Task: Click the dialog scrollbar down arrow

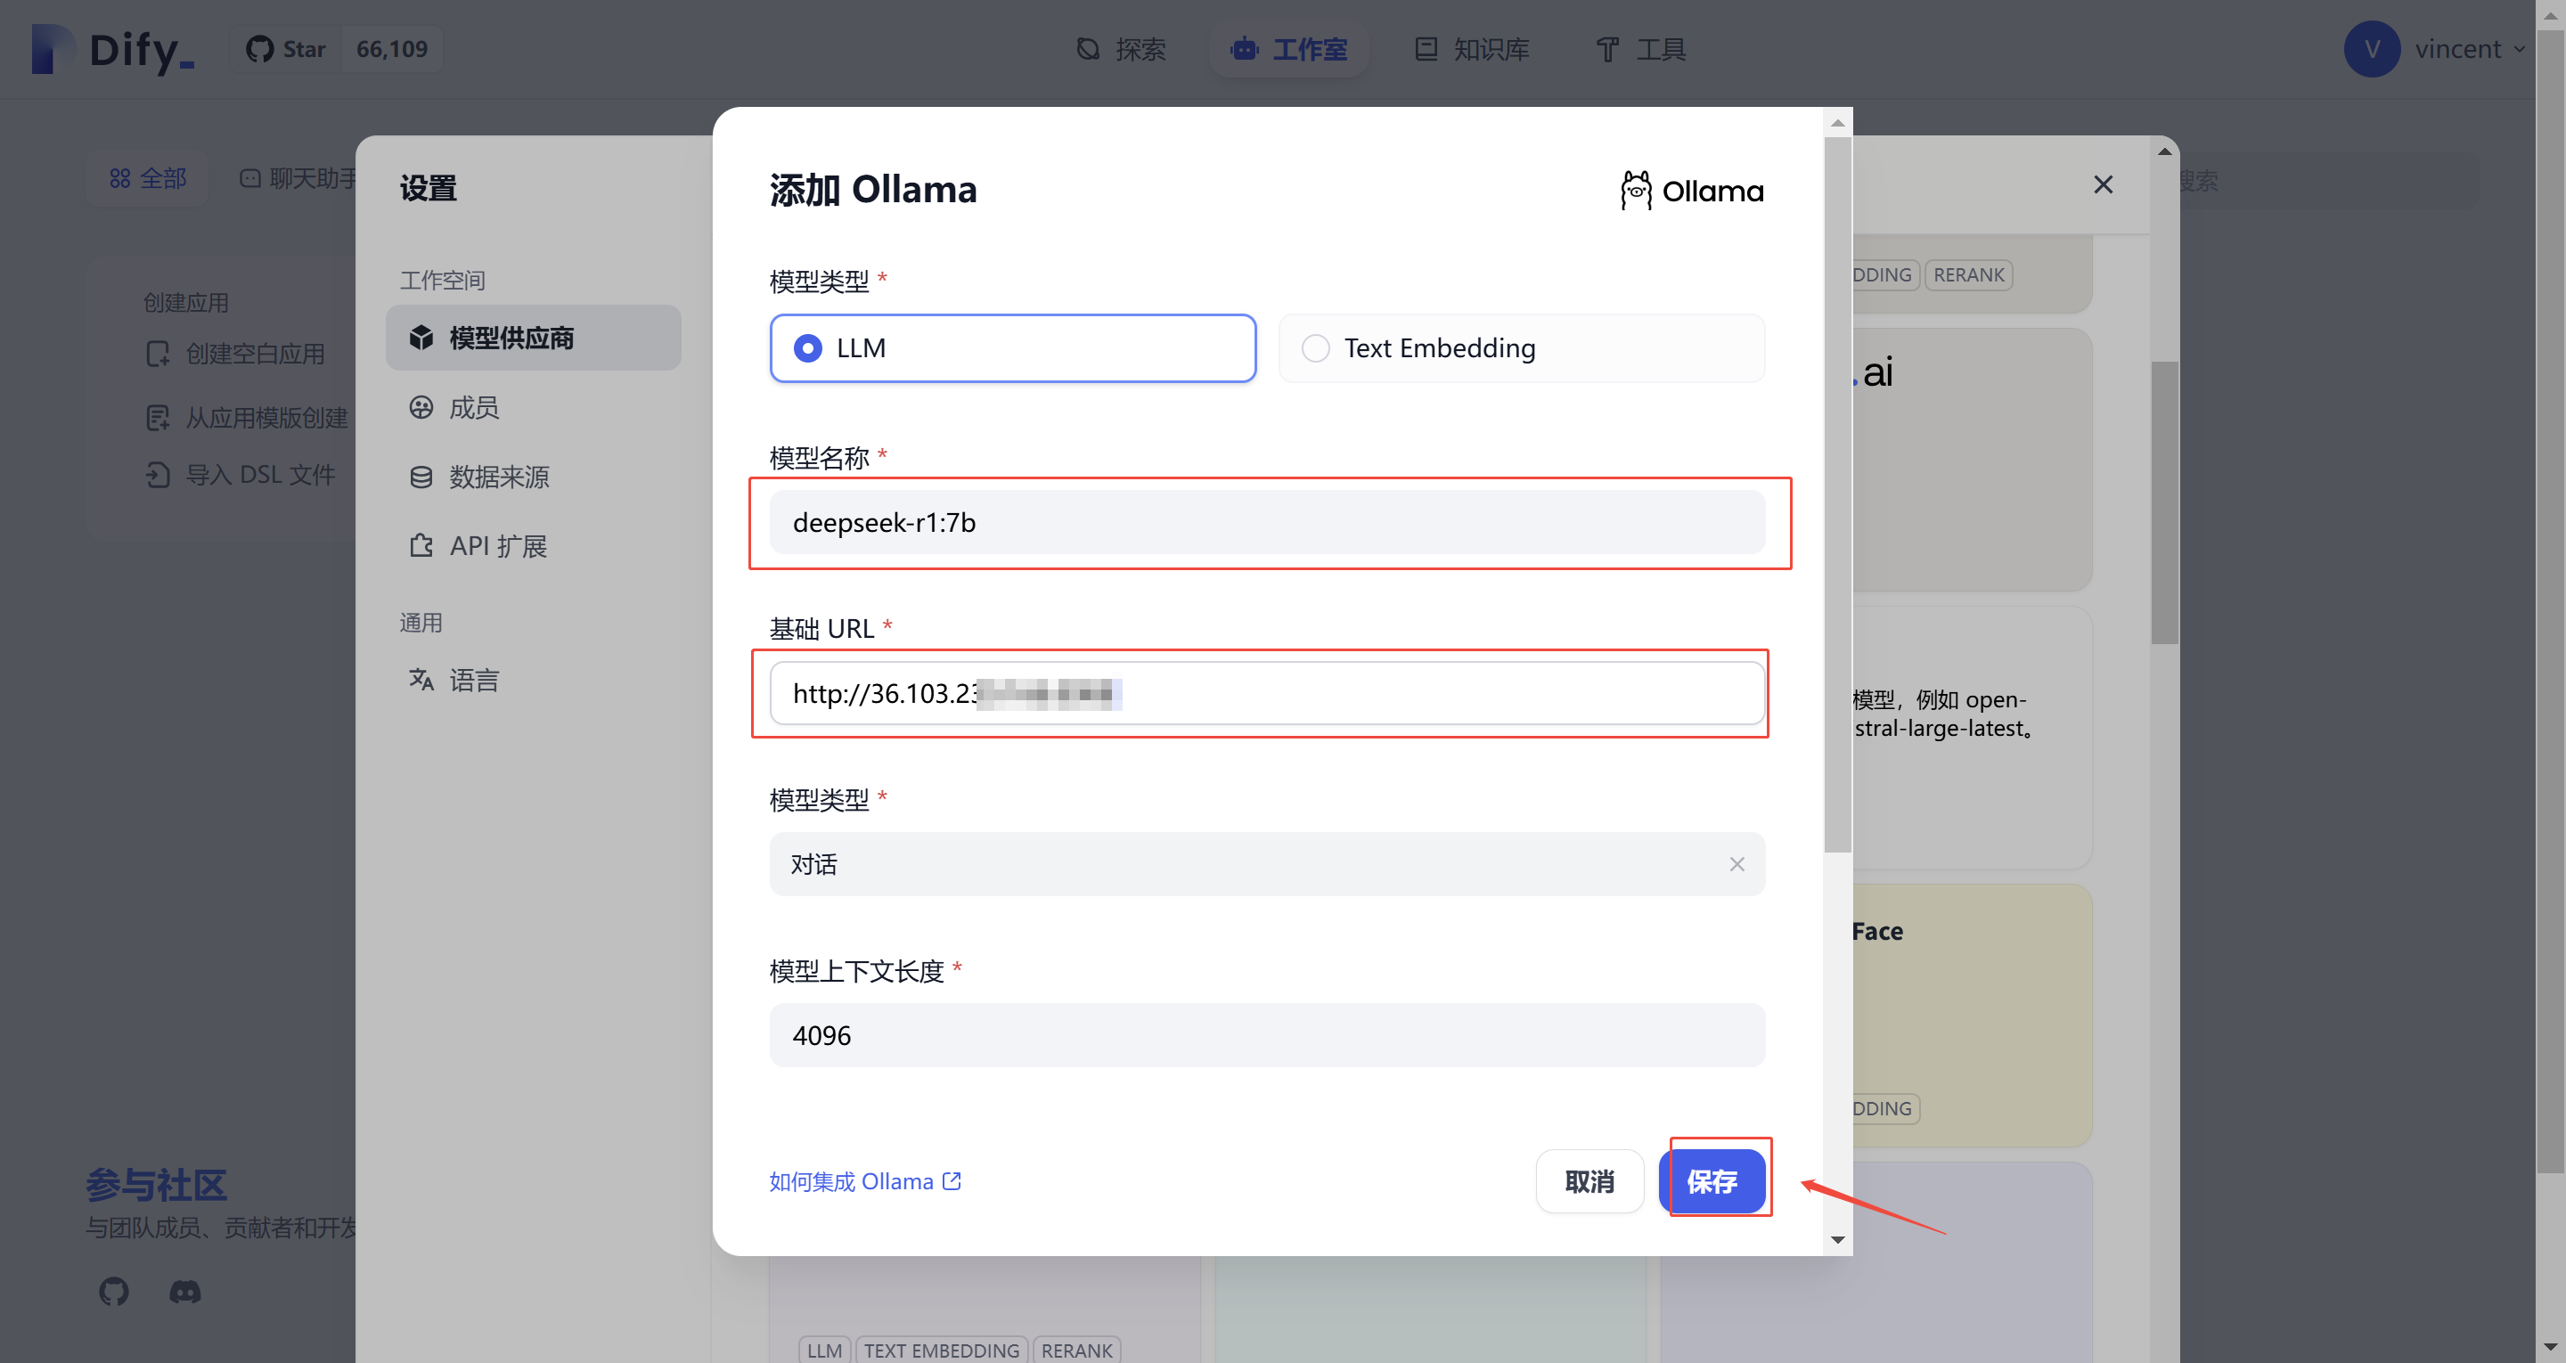Action: pos(1838,1239)
